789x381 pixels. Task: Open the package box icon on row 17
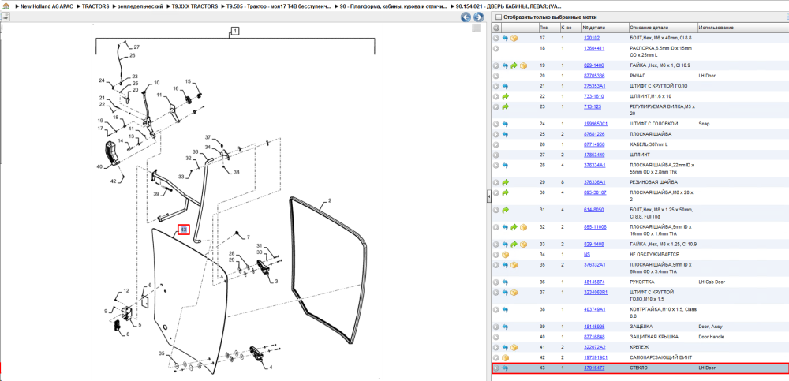(514, 38)
